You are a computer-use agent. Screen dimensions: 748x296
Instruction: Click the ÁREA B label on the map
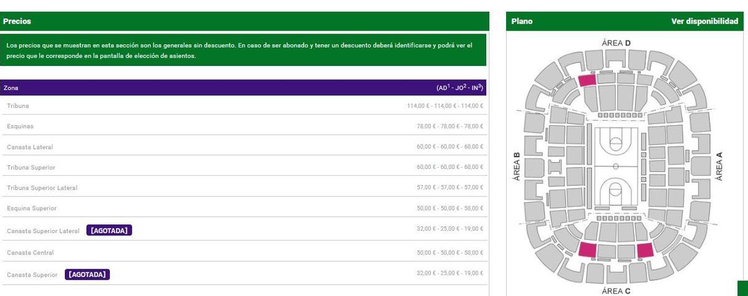516,166
